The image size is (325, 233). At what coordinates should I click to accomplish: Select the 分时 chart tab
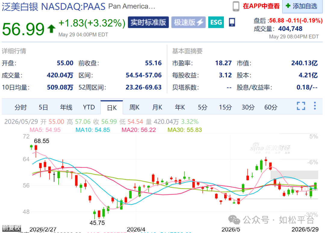[x=20, y=107]
